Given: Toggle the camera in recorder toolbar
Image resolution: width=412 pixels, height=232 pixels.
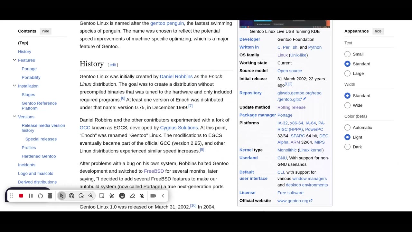Looking at the screenshot, I should coord(153,196).
